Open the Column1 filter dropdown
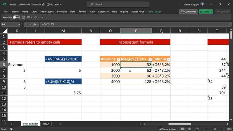This screenshot has width=233, height=131. pyautogui.click(x=169, y=60)
